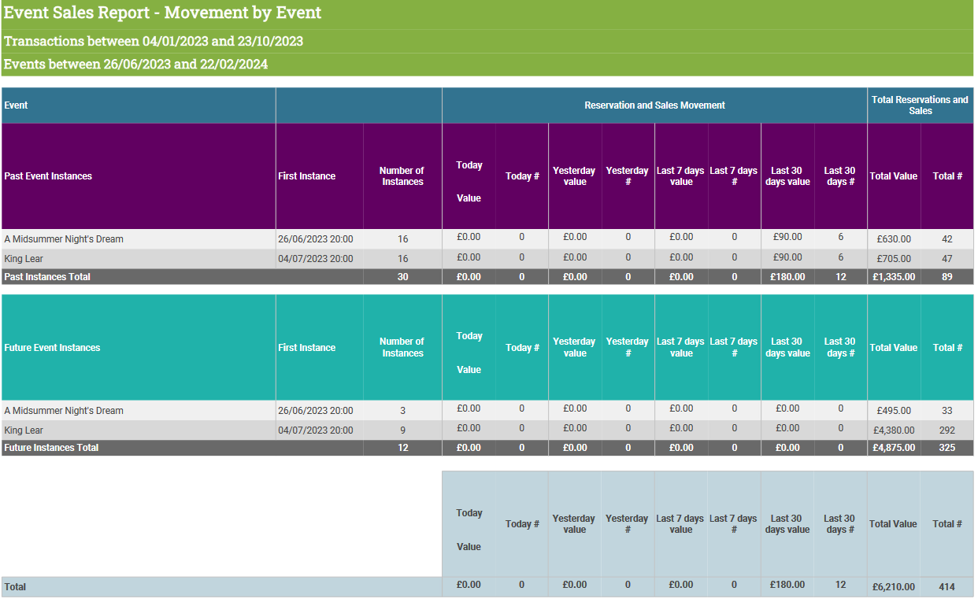The image size is (978, 606).
Task: Click the Future Instances Total row label
Action: [51, 448]
